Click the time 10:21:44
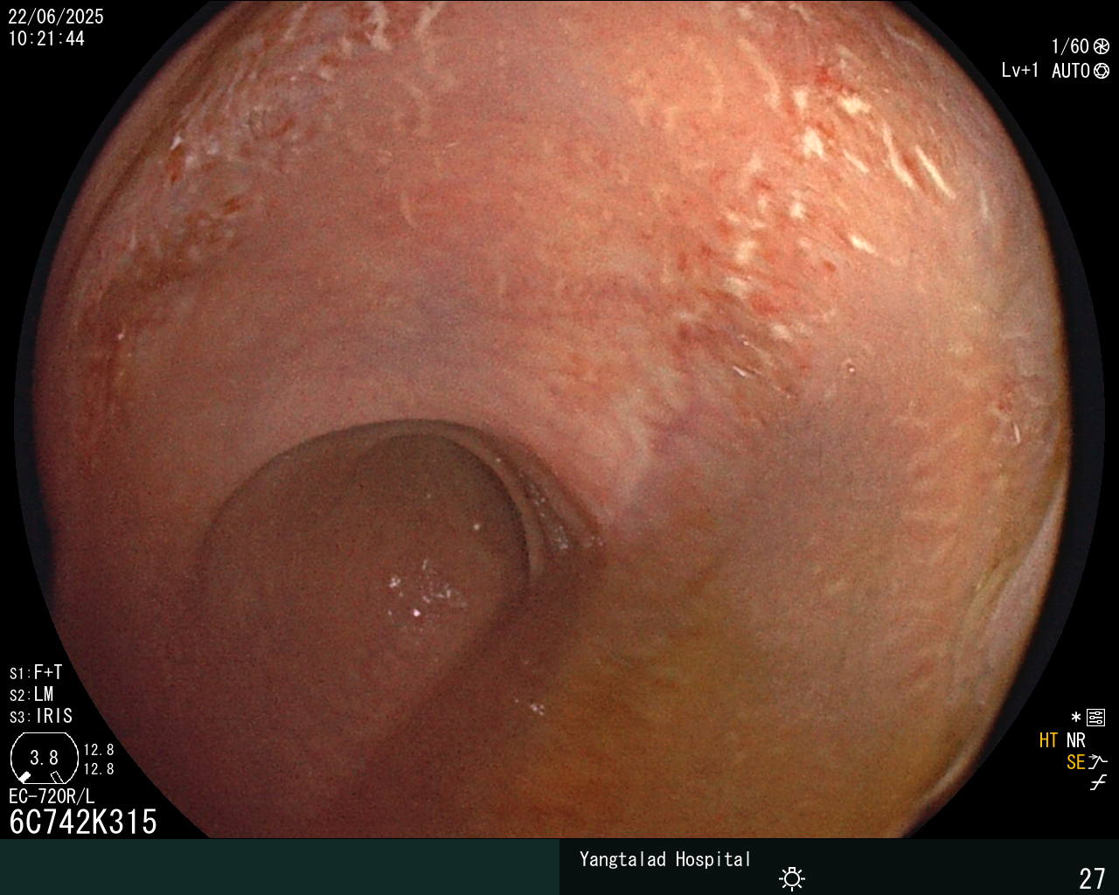Image resolution: width=1119 pixels, height=895 pixels. [46, 38]
